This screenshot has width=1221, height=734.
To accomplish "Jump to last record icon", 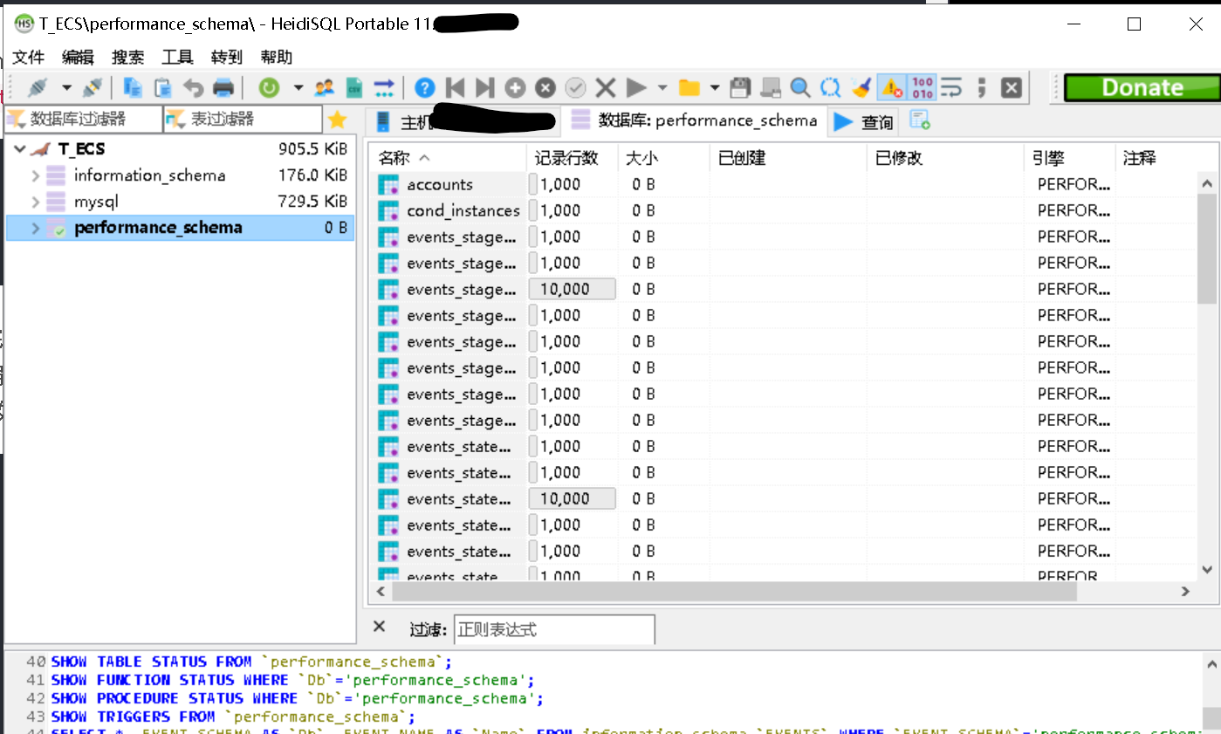I will 484,87.
